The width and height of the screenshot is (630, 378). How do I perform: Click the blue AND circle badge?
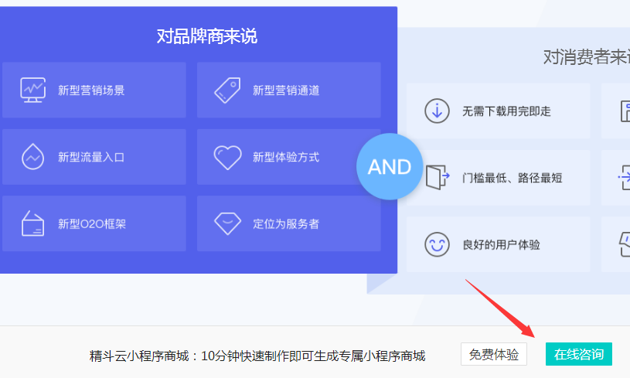[390, 167]
